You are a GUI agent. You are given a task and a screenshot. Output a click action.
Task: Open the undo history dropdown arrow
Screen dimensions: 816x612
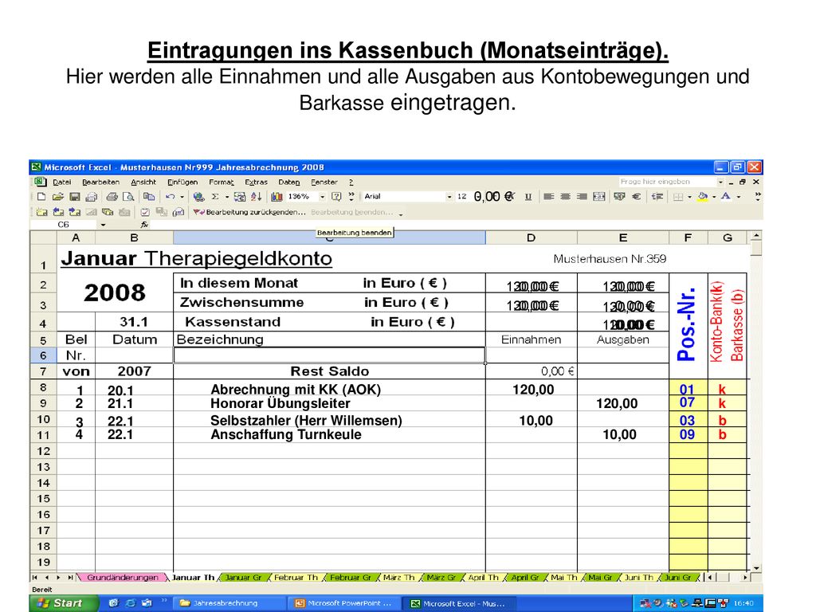(182, 197)
